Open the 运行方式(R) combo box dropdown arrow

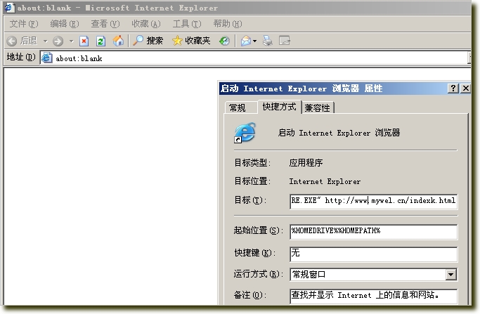(451, 275)
